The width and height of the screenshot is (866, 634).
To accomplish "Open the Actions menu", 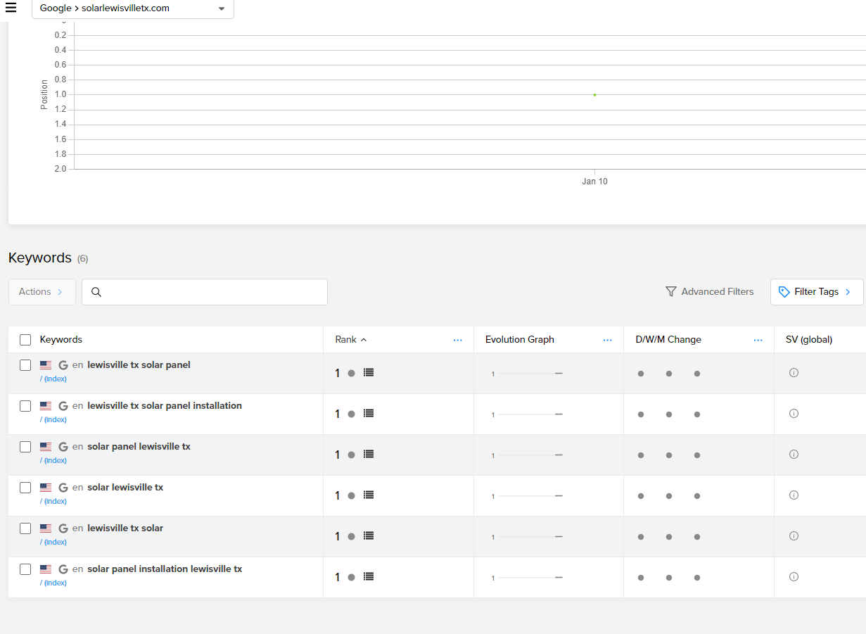I will pyautogui.click(x=42, y=292).
